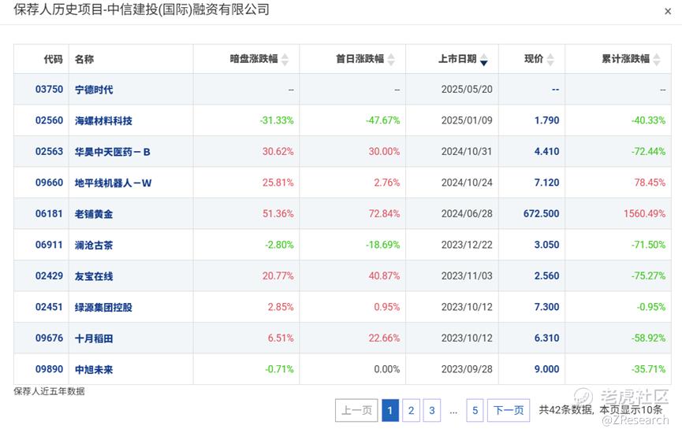
Task: Click cumulative change 78.45%
Action: [650, 183]
